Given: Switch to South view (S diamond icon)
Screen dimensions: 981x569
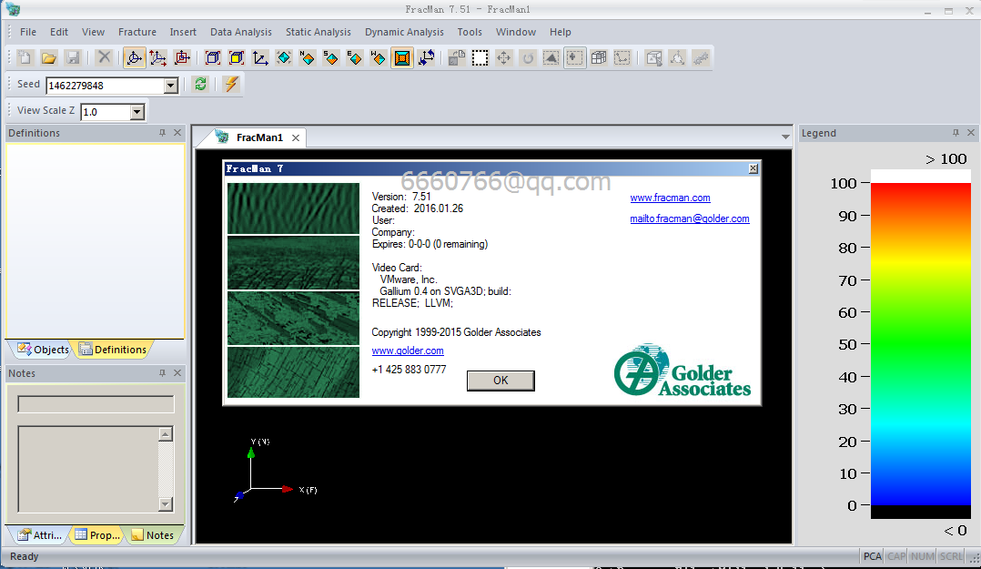Looking at the screenshot, I should coord(331,58).
